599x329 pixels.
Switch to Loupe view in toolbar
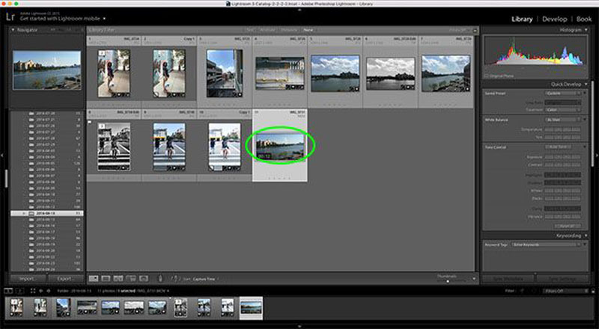[106, 278]
